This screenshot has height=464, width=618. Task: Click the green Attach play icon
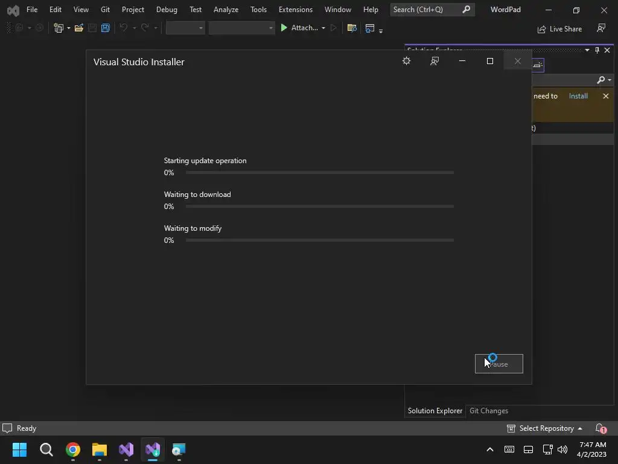[284, 28]
